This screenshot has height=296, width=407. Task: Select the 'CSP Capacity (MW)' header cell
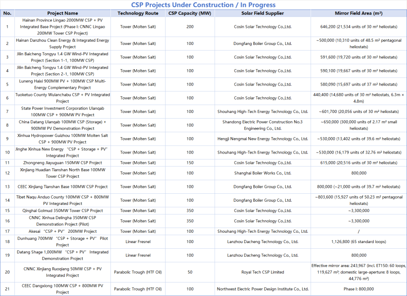point(190,13)
